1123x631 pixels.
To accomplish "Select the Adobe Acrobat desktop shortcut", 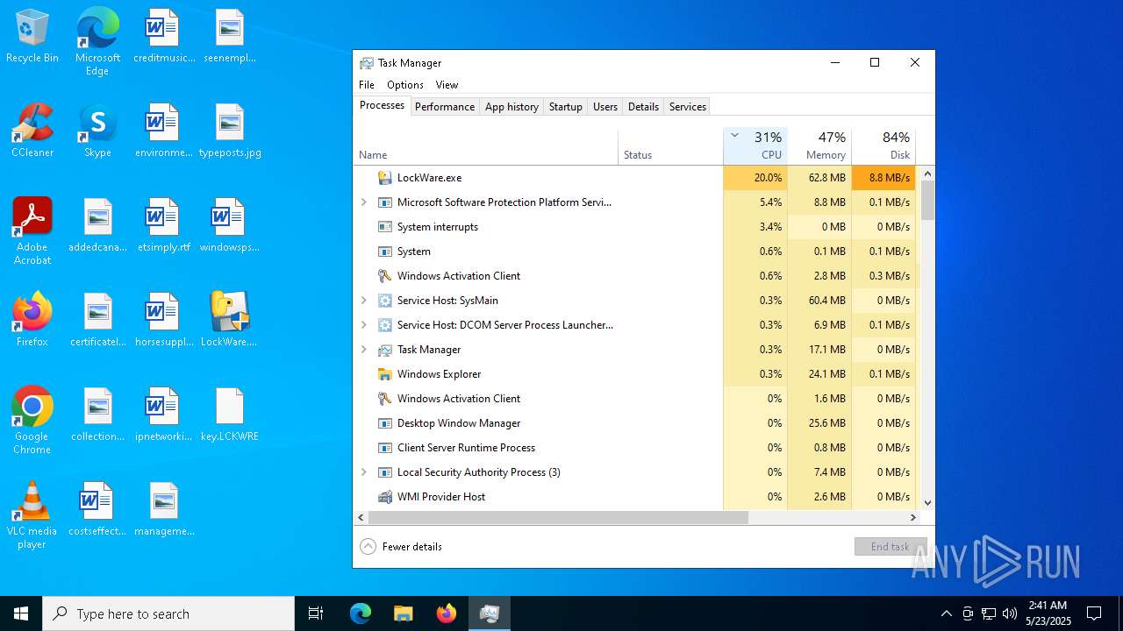I will [32, 231].
